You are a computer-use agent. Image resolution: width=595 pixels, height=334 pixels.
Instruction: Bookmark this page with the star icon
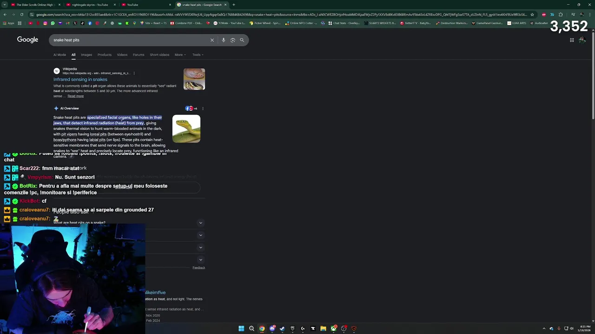(x=532, y=14)
